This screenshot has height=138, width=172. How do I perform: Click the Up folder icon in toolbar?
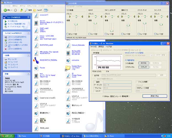point(21,10)
